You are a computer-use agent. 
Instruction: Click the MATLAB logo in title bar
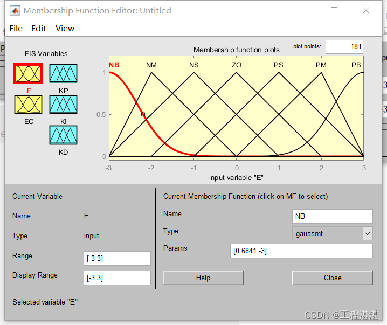click(x=15, y=11)
